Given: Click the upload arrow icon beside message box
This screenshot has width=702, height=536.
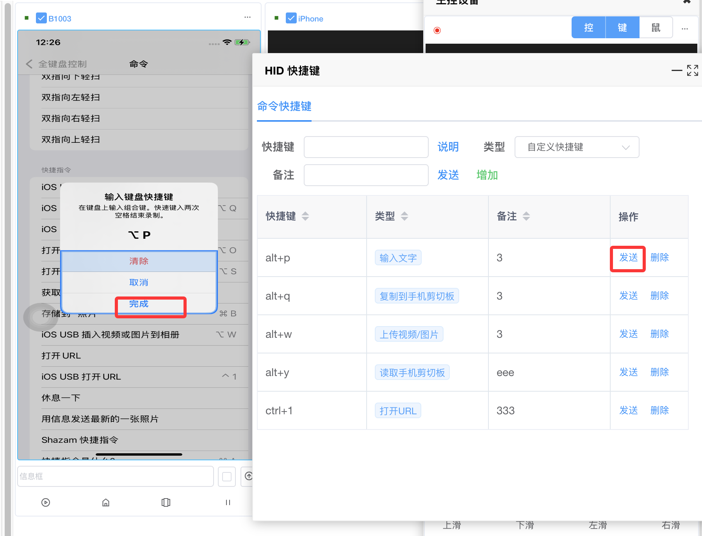Looking at the screenshot, I should 248,476.
